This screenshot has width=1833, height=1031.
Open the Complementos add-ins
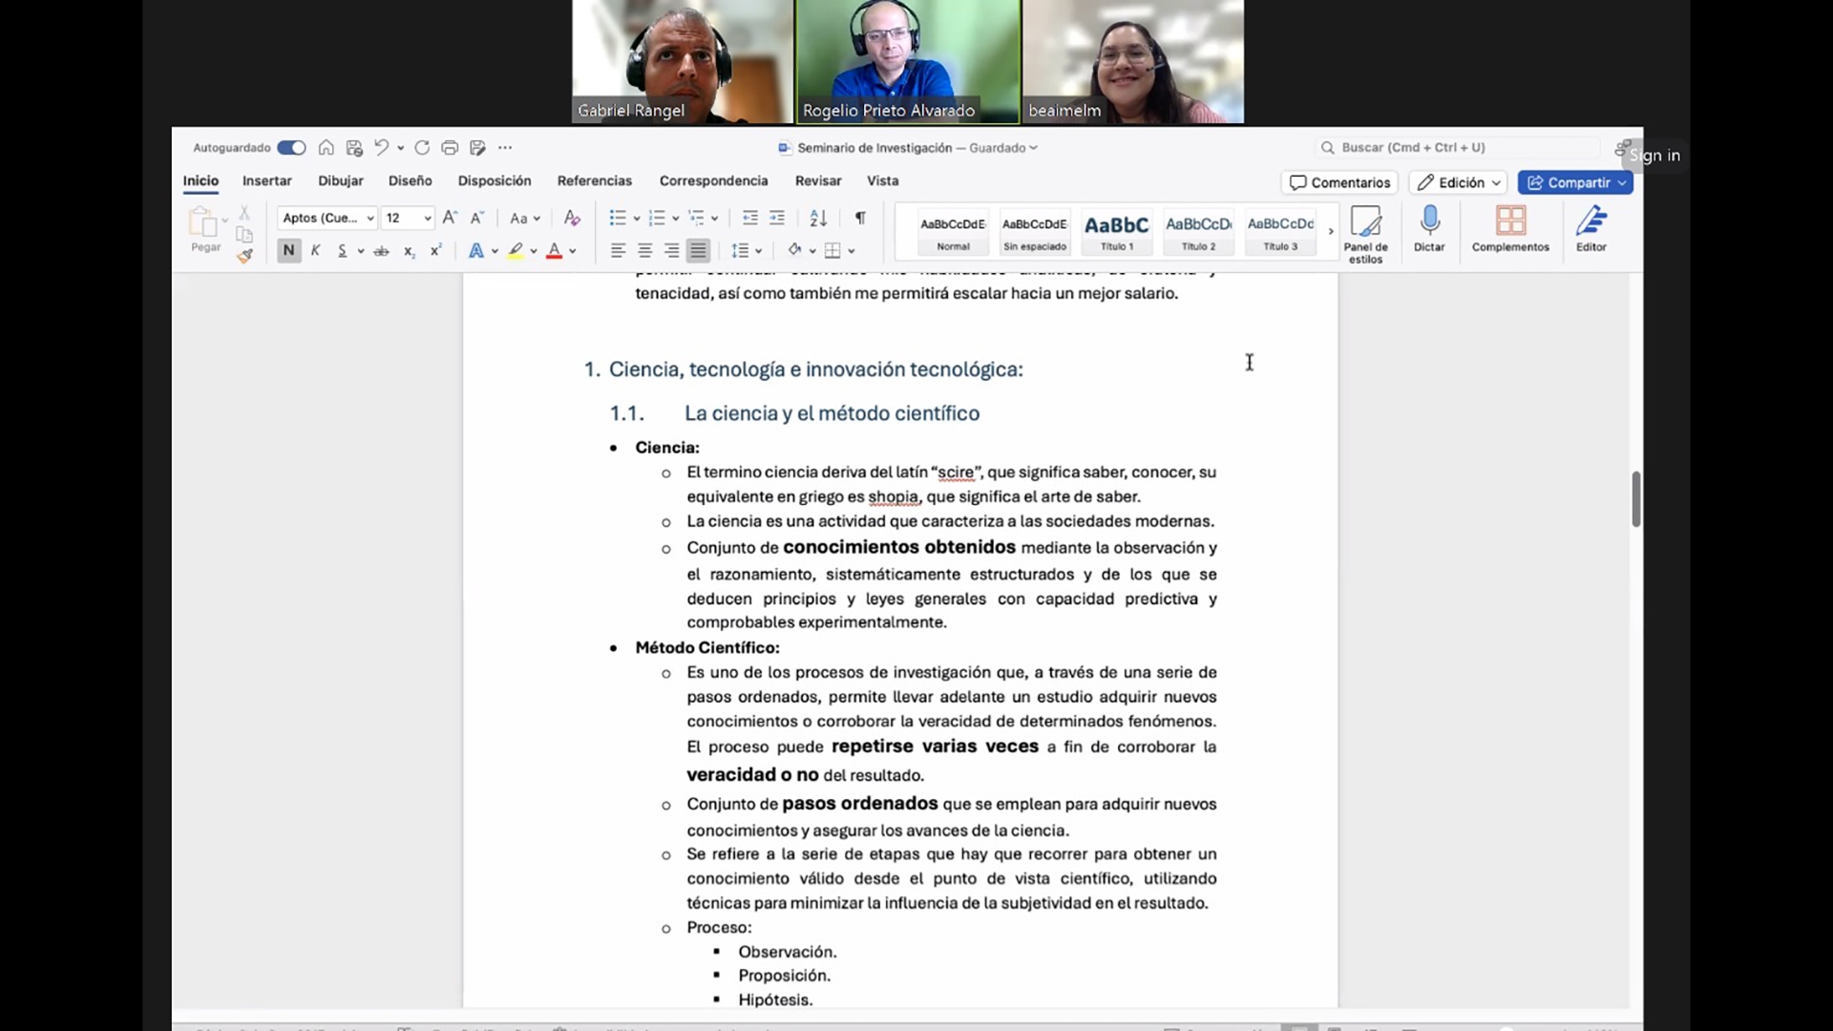click(x=1510, y=229)
